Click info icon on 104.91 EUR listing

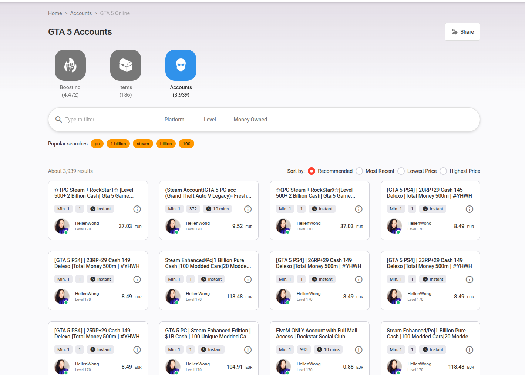(x=248, y=350)
